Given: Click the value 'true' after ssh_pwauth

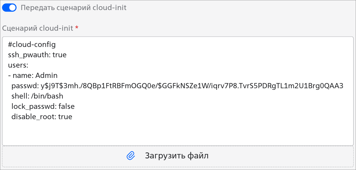Looking at the screenshot, I should pos(59,55).
